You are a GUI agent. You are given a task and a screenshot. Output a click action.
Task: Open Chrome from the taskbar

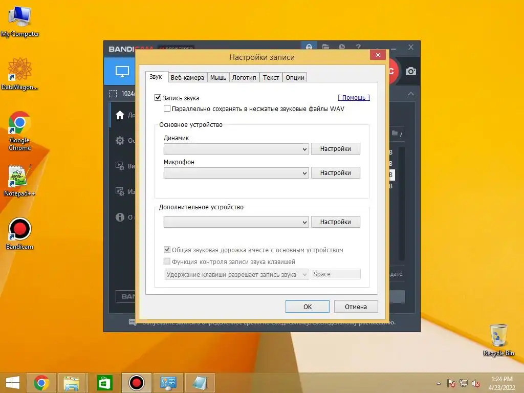pyautogui.click(x=41, y=383)
